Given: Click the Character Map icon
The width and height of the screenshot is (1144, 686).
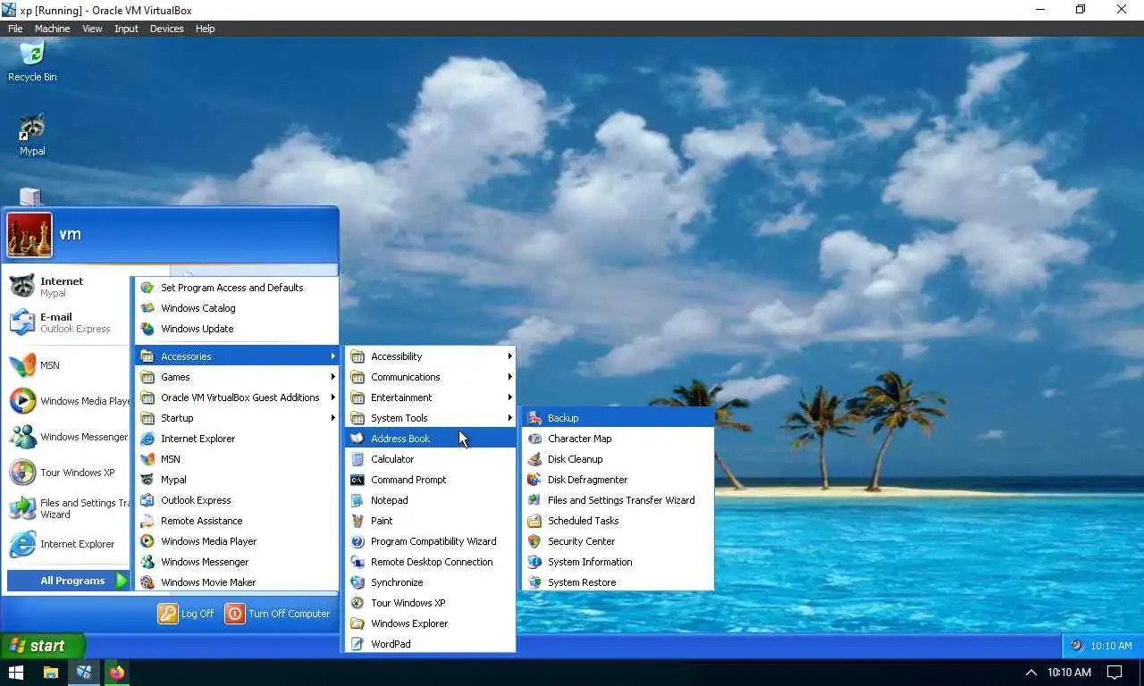Looking at the screenshot, I should coord(534,439).
